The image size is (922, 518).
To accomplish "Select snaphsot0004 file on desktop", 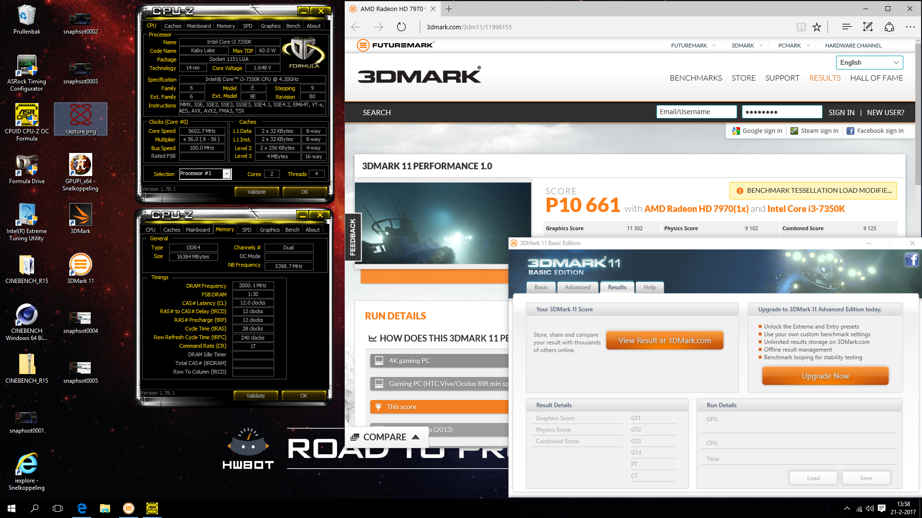I will (80, 322).
